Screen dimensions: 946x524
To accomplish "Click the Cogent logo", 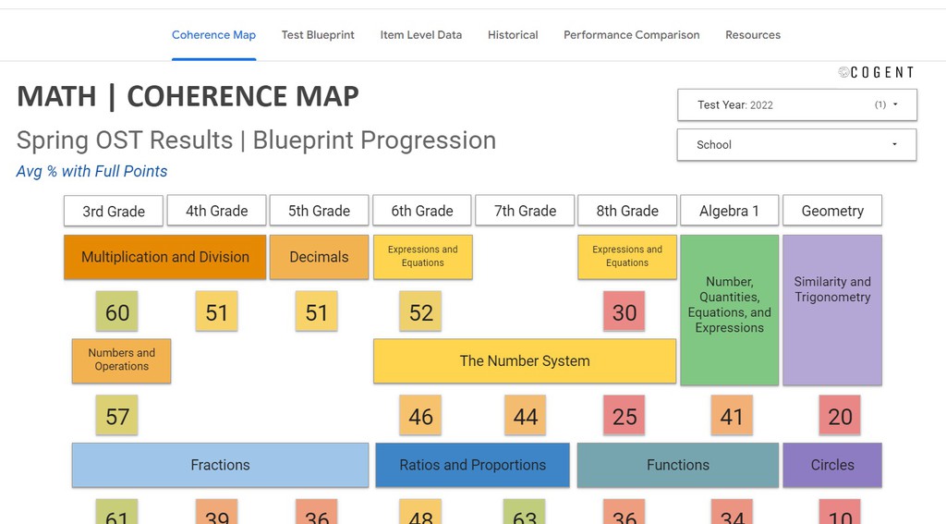I will tap(876, 72).
